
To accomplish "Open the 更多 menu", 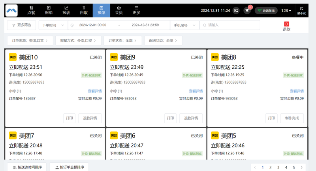I will (136, 11).
